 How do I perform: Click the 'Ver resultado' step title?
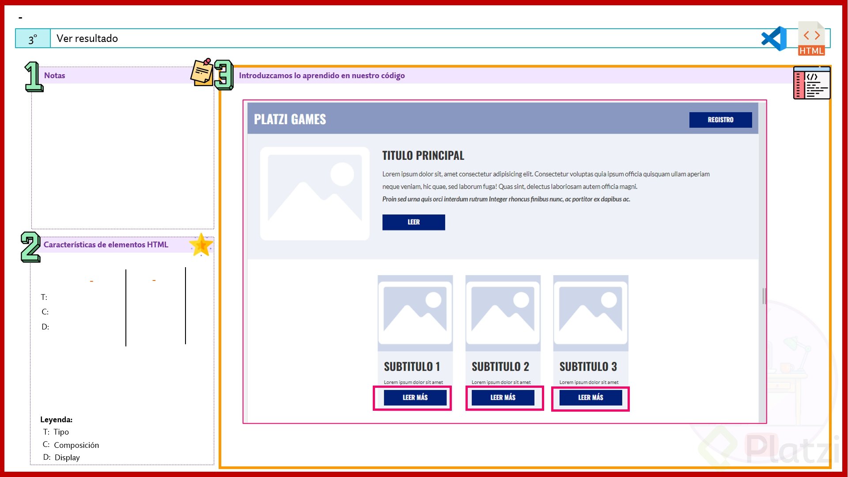click(x=87, y=38)
